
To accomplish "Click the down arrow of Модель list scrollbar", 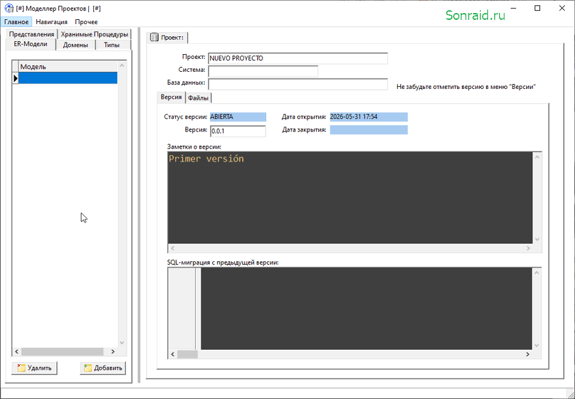I will coord(122,343).
